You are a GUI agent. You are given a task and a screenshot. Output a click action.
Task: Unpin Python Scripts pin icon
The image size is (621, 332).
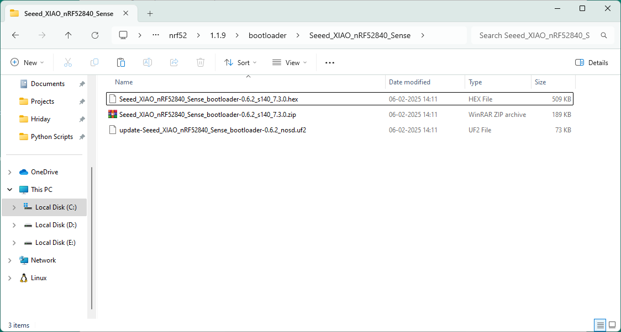click(82, 137)
